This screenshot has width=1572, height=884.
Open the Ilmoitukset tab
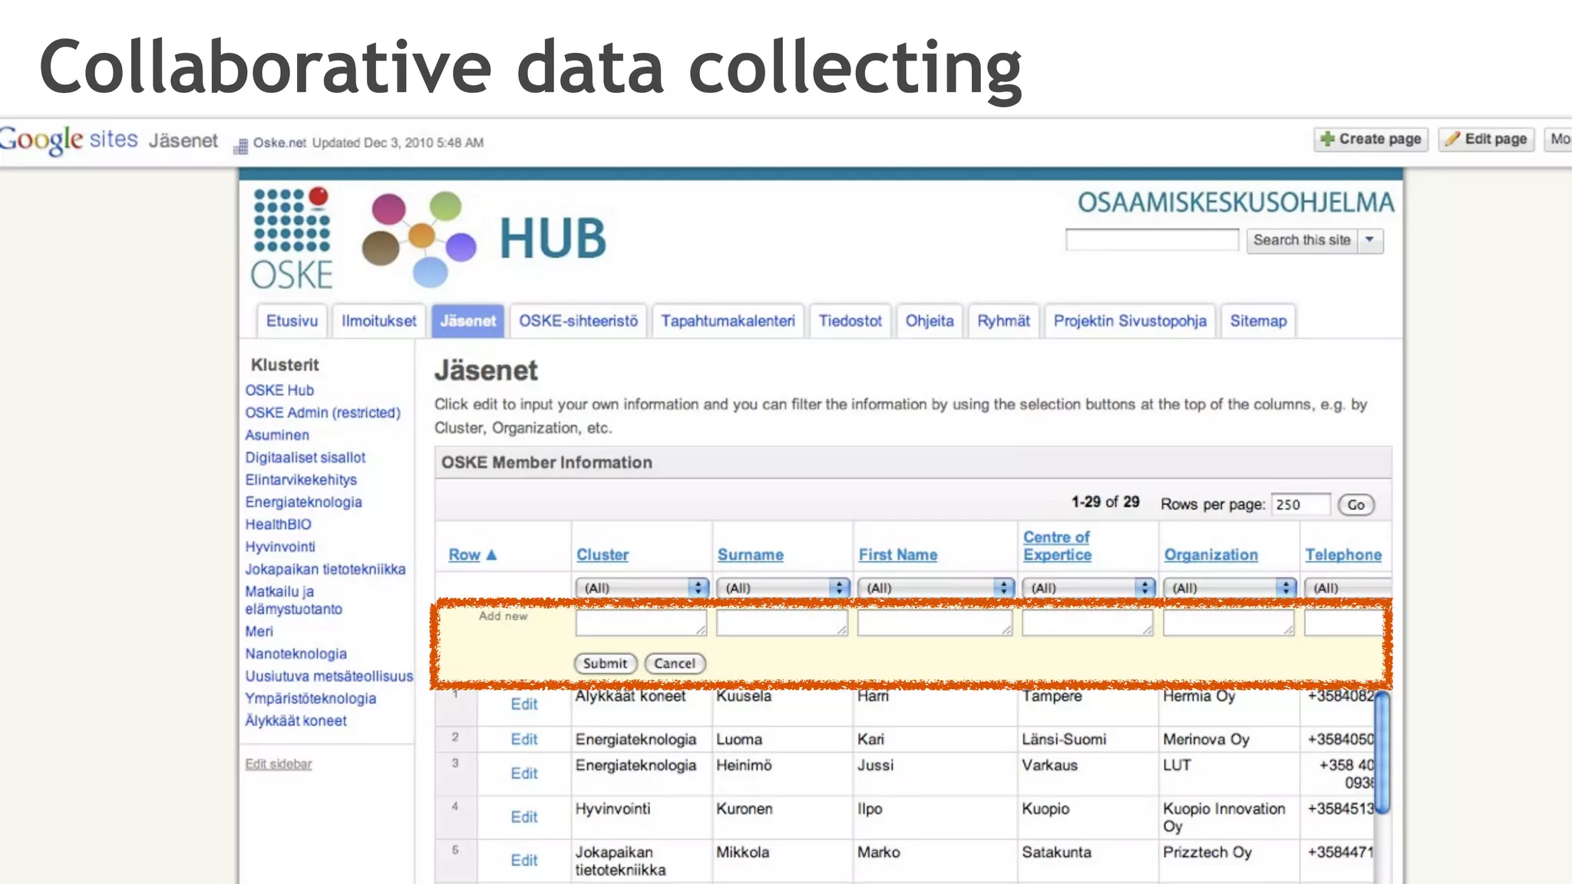click(378, 321)
